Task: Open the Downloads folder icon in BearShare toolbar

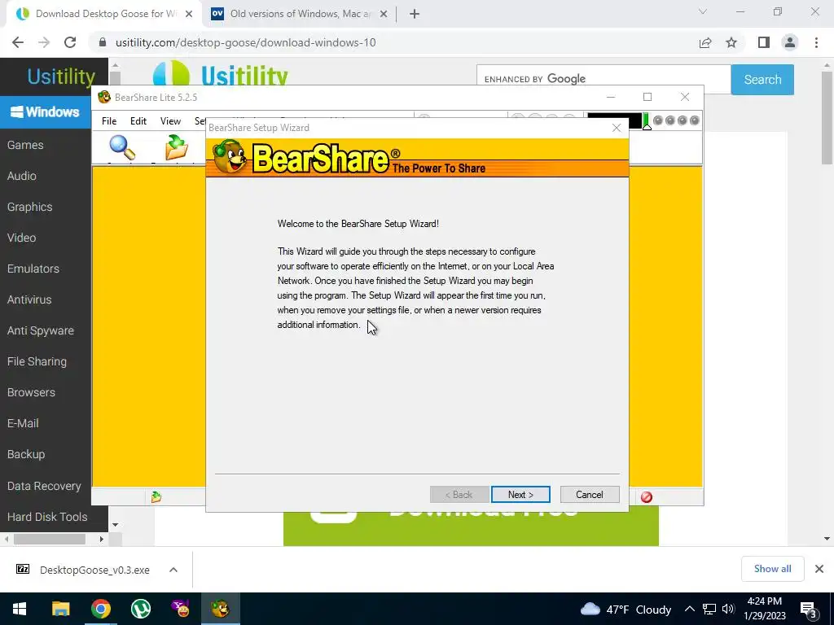Action: point(176,147)
